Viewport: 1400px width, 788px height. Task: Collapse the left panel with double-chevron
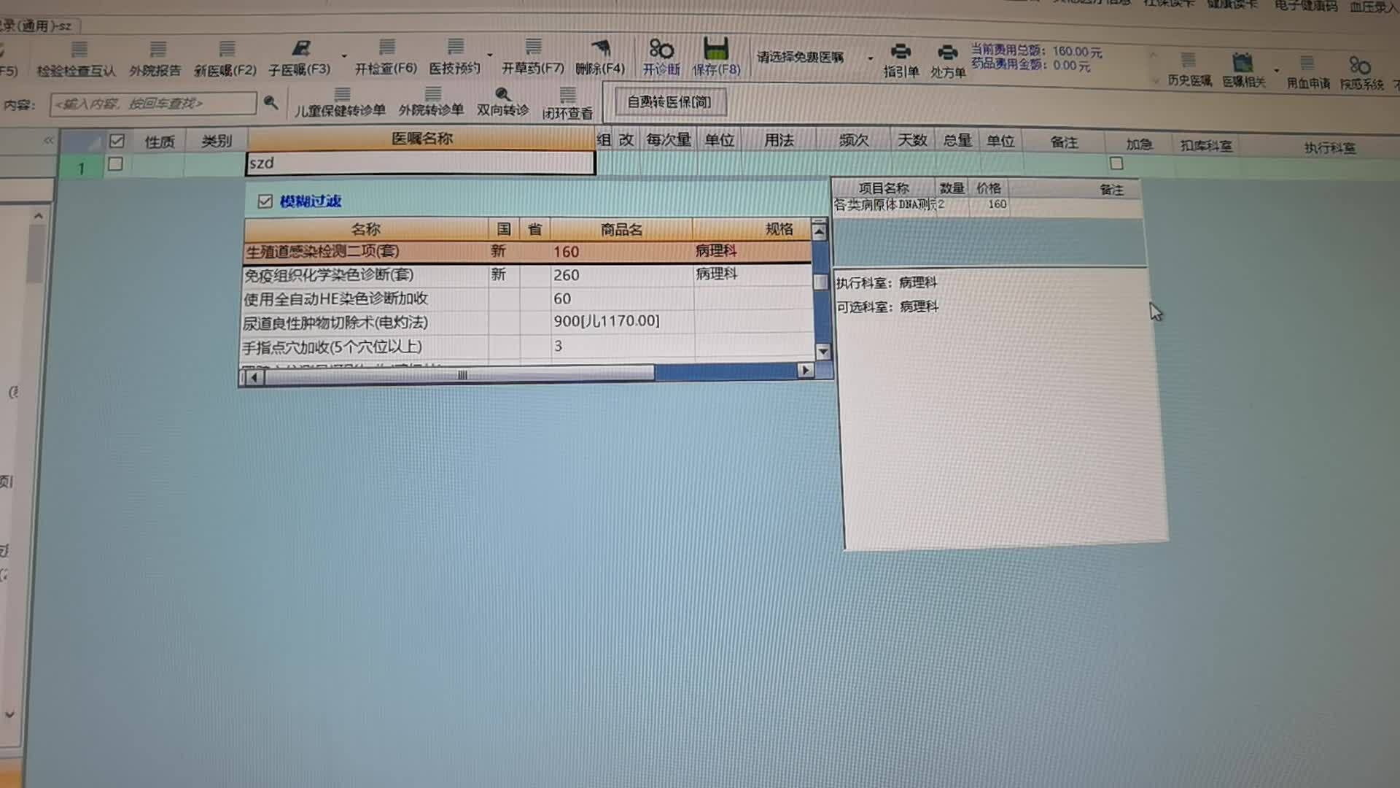pyautogui.click(x=48, y=140)
